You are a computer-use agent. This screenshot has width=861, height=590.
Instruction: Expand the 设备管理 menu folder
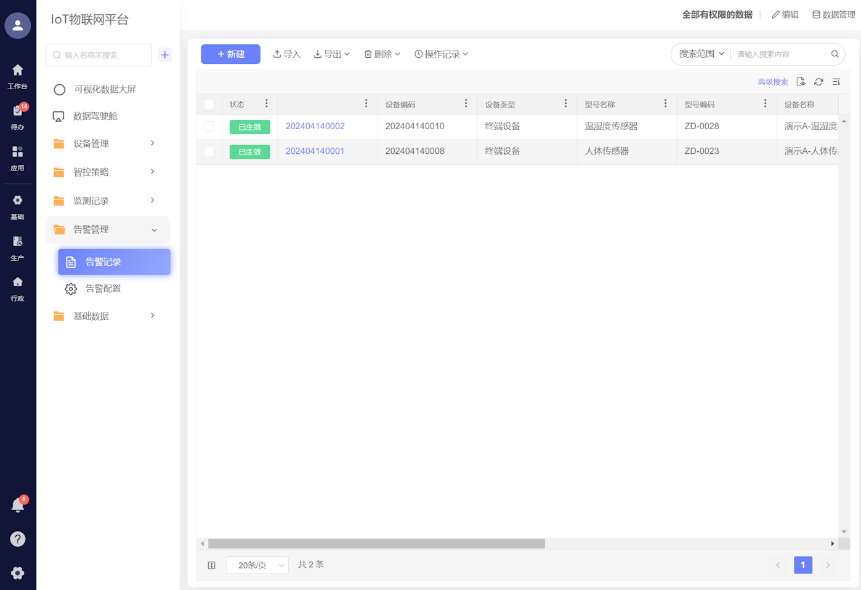pyautogui.click(x=103, y=143)
